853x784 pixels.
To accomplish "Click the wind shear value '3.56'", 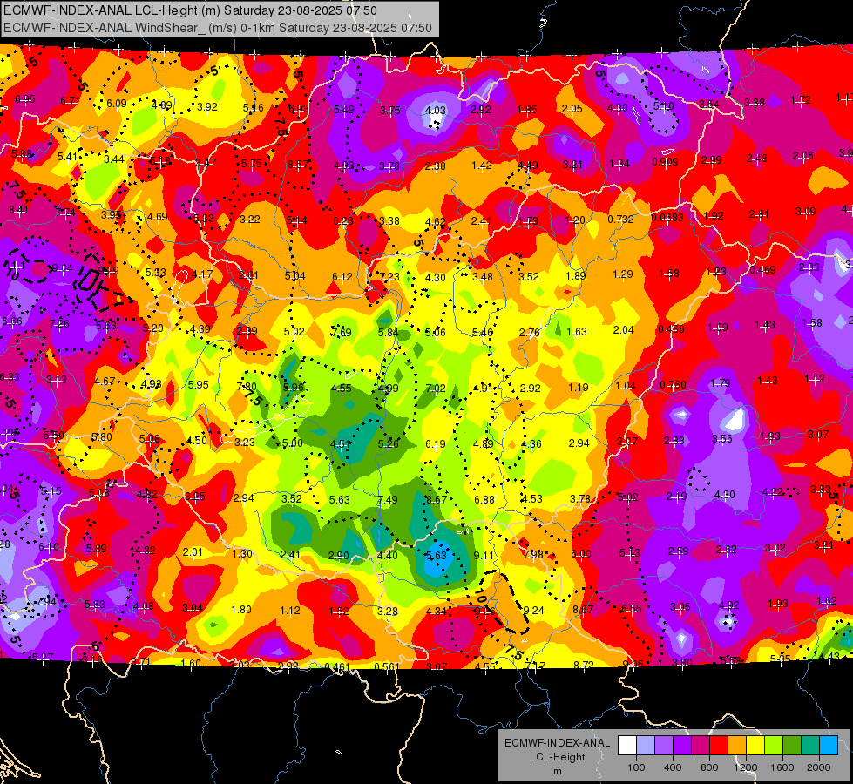I will point(722,438).
